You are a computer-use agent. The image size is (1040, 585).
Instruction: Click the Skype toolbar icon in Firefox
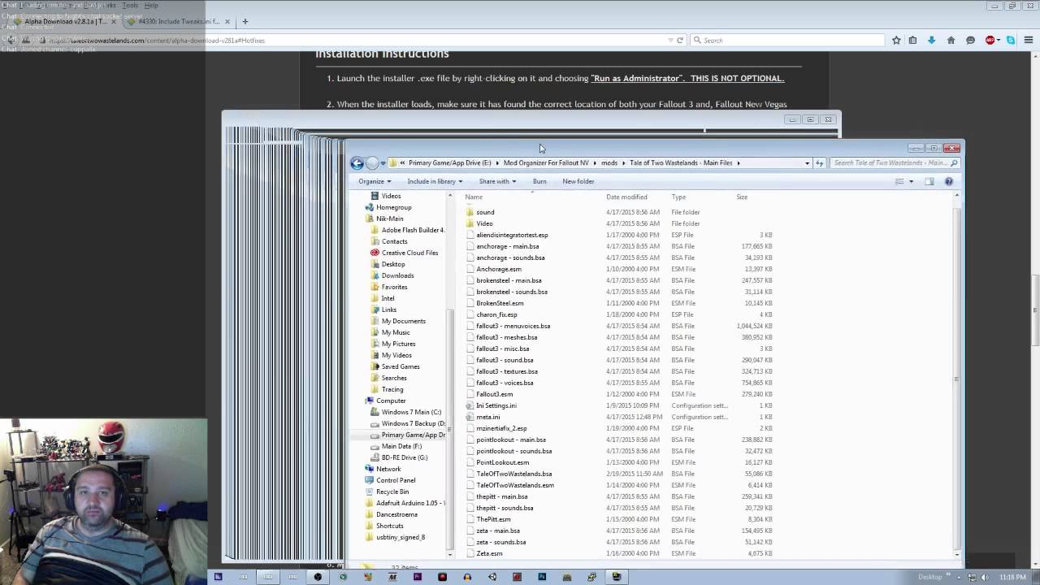[1011, 40]
